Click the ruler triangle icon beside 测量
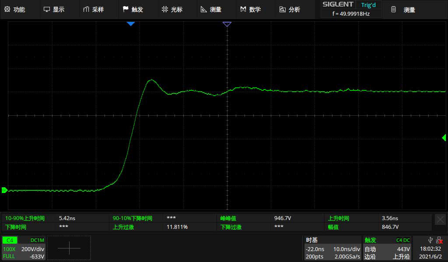448x262 pixels. [204, 10]
